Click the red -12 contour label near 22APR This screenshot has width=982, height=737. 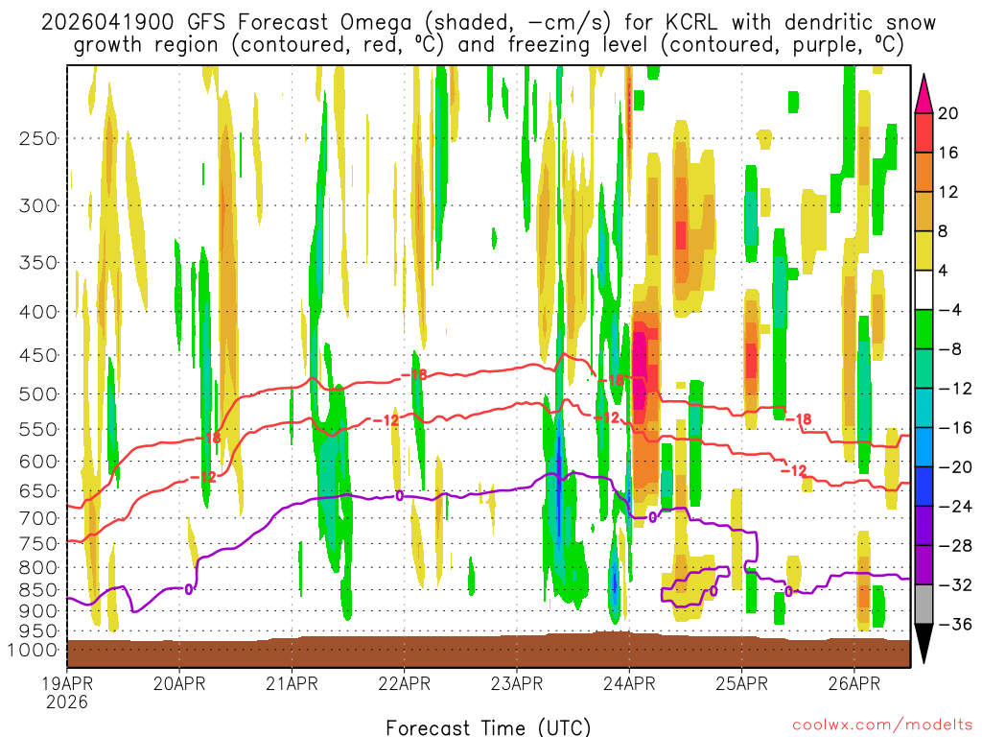point(386,420)
